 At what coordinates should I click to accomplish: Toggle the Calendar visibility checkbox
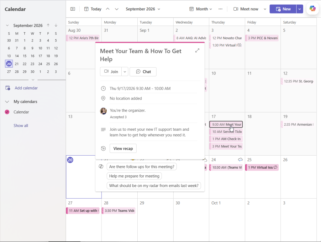(7, 112)
